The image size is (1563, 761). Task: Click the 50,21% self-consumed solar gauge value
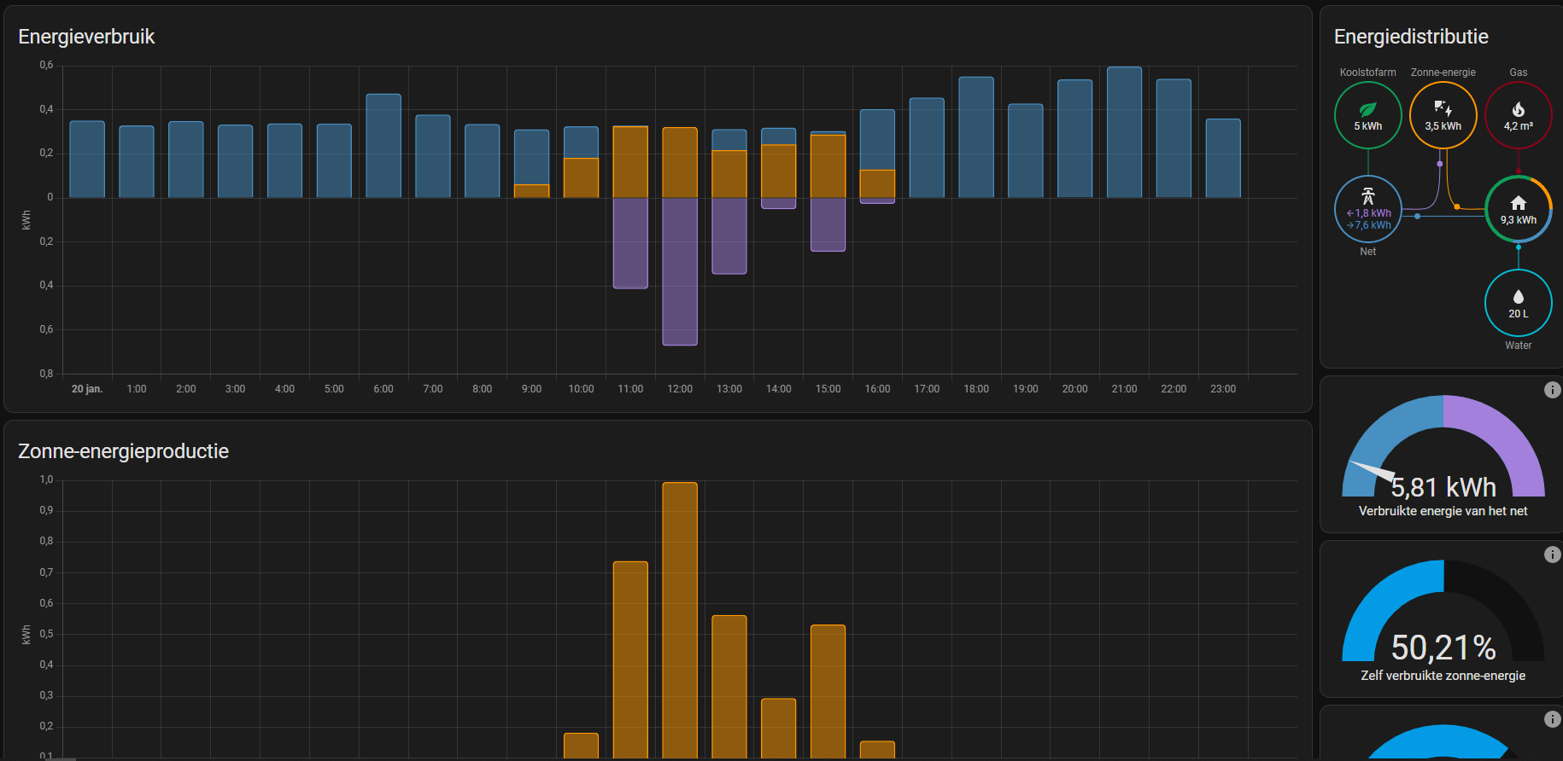click(x=1443, y=648)
